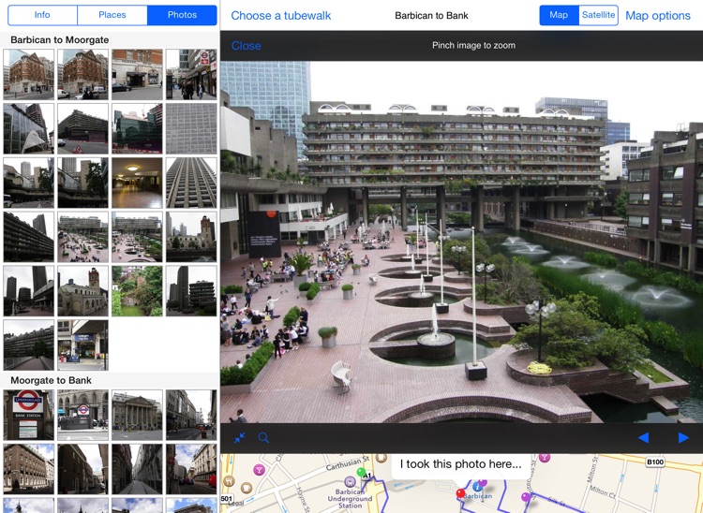Open indoor corridor with ceiling light thumbnail
Screen dimensions: 703x513
(x=137, y=183)
